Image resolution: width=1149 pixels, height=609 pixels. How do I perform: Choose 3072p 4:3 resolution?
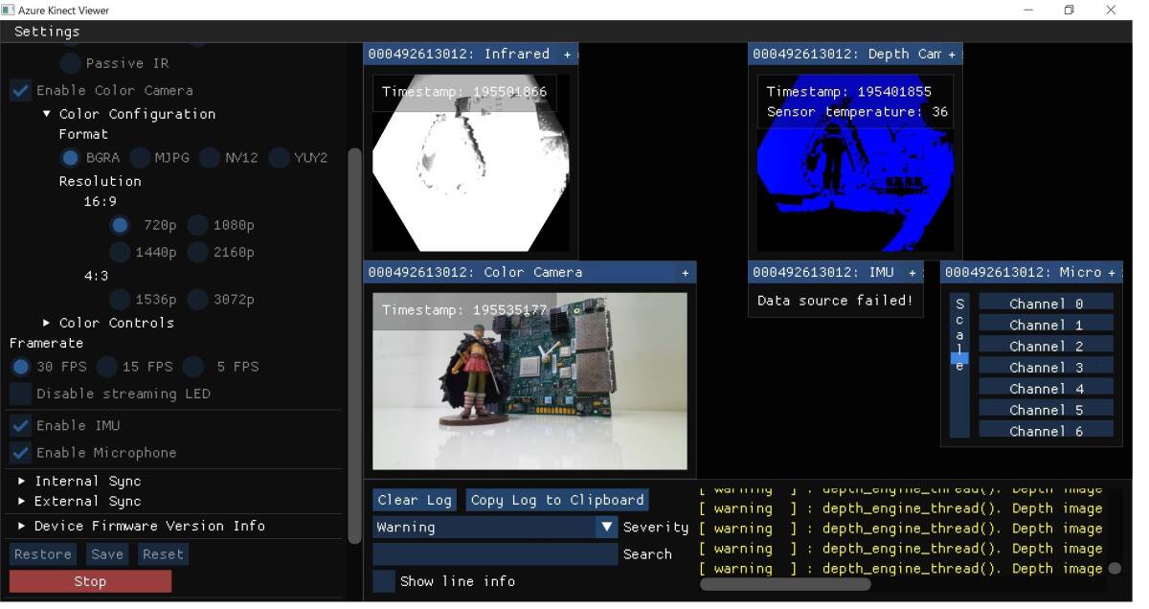point(197,300)
